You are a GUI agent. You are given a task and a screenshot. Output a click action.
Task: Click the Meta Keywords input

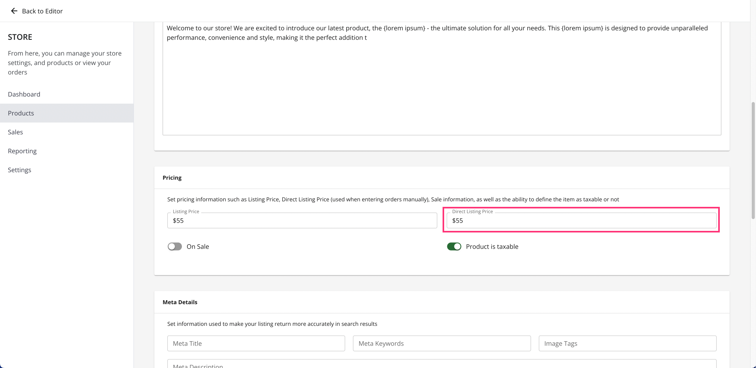click(442, 344)
